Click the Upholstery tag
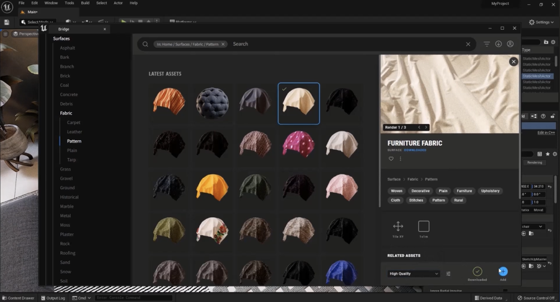The image size is (560, 302). click(x=491, y=191)
